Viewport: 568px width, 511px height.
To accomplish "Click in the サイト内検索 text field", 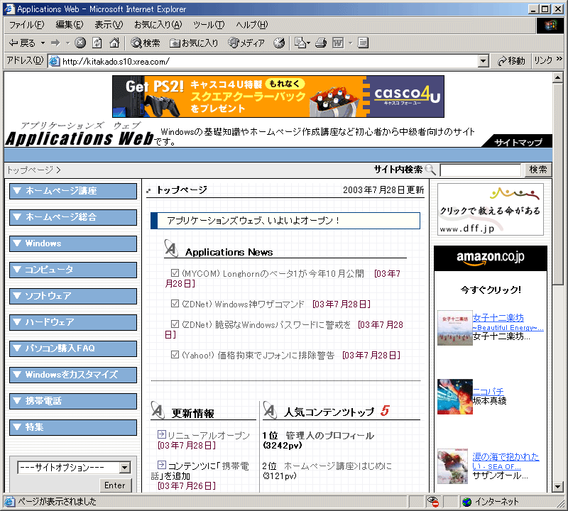I will click(480, 170).
